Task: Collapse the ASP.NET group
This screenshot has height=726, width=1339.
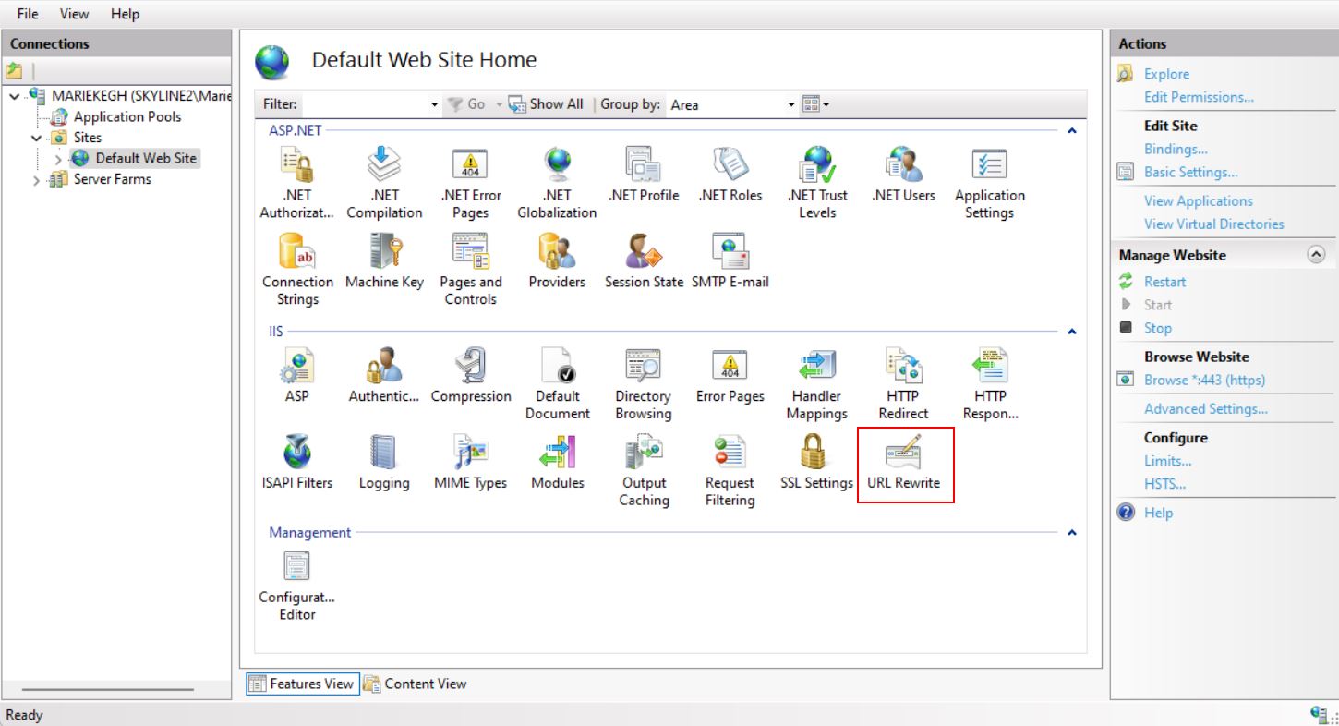Action: coord(1071,131)
